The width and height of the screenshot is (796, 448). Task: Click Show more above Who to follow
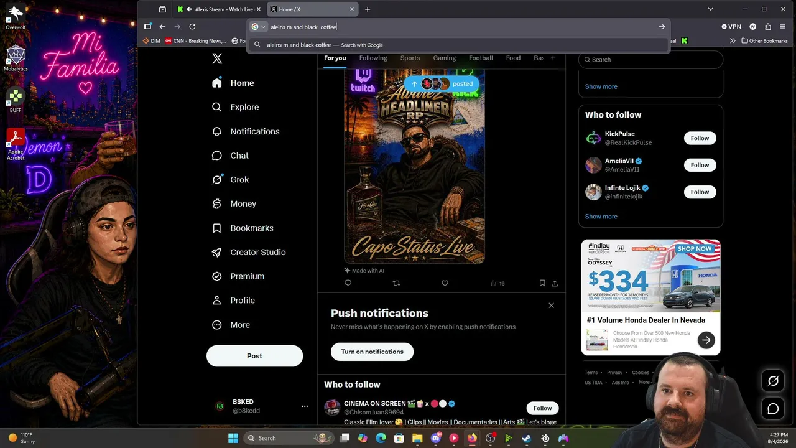tap(601, 86)
